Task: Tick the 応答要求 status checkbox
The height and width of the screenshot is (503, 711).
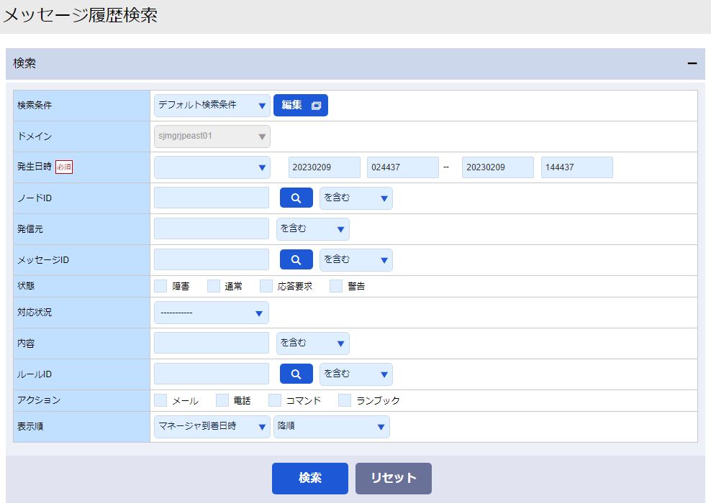Action: pos(266,286)
